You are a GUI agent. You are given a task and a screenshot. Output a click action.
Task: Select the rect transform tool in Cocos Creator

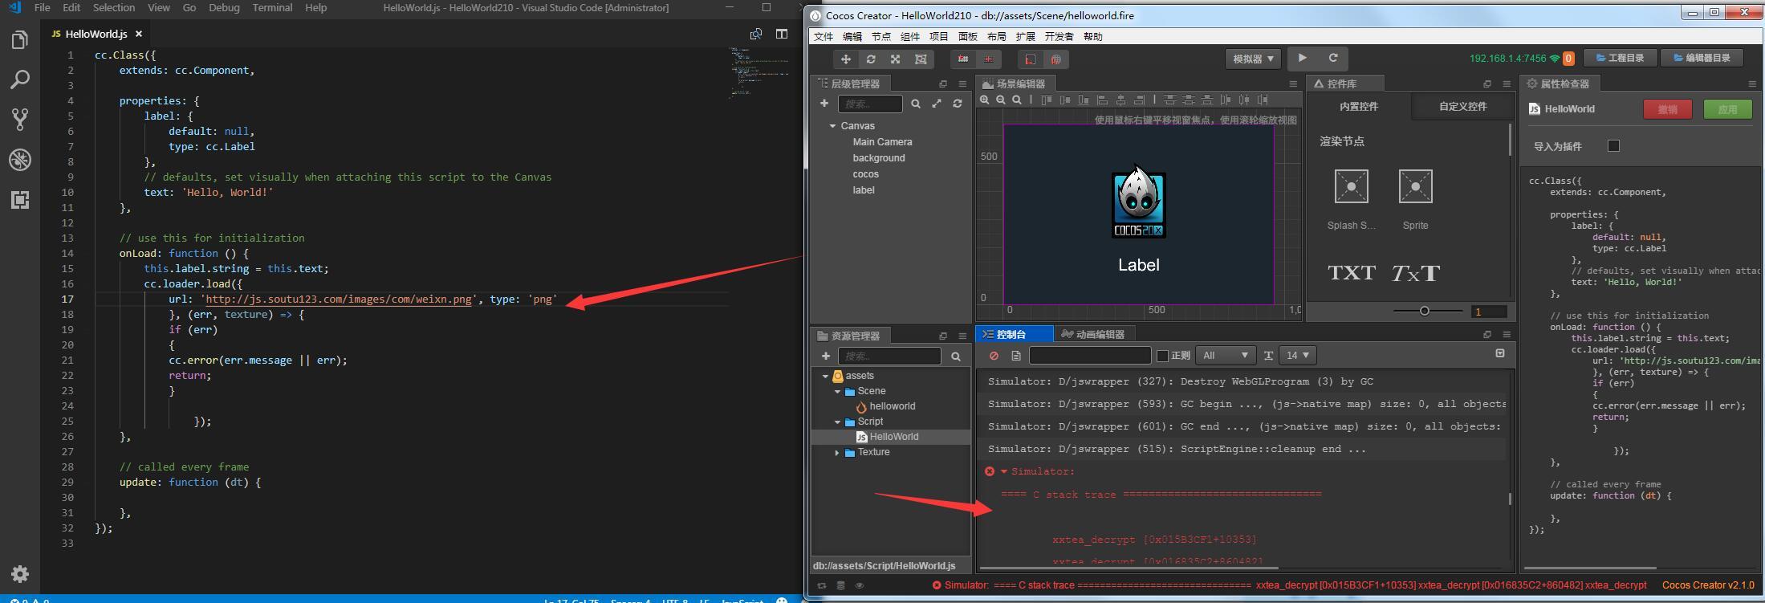coord(921,59)
